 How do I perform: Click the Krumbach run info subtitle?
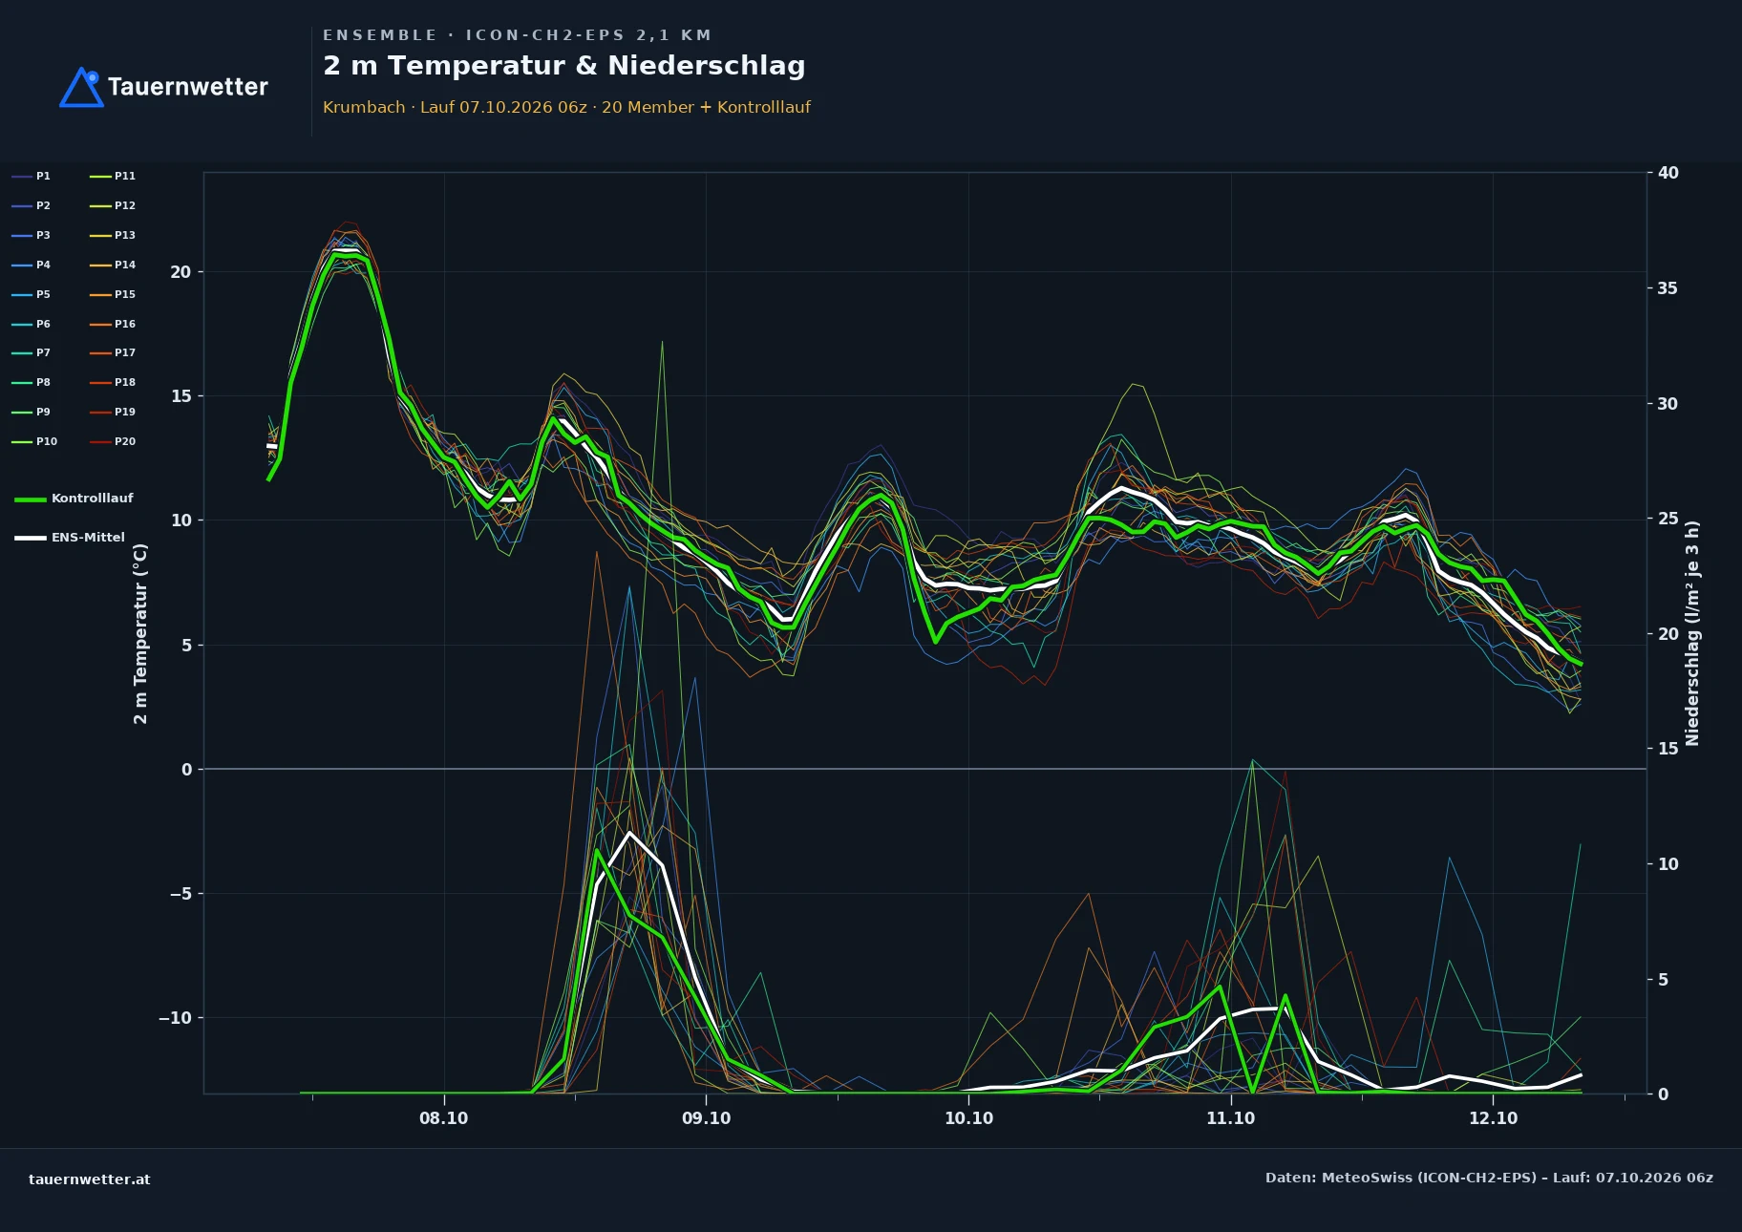[566, 107]
